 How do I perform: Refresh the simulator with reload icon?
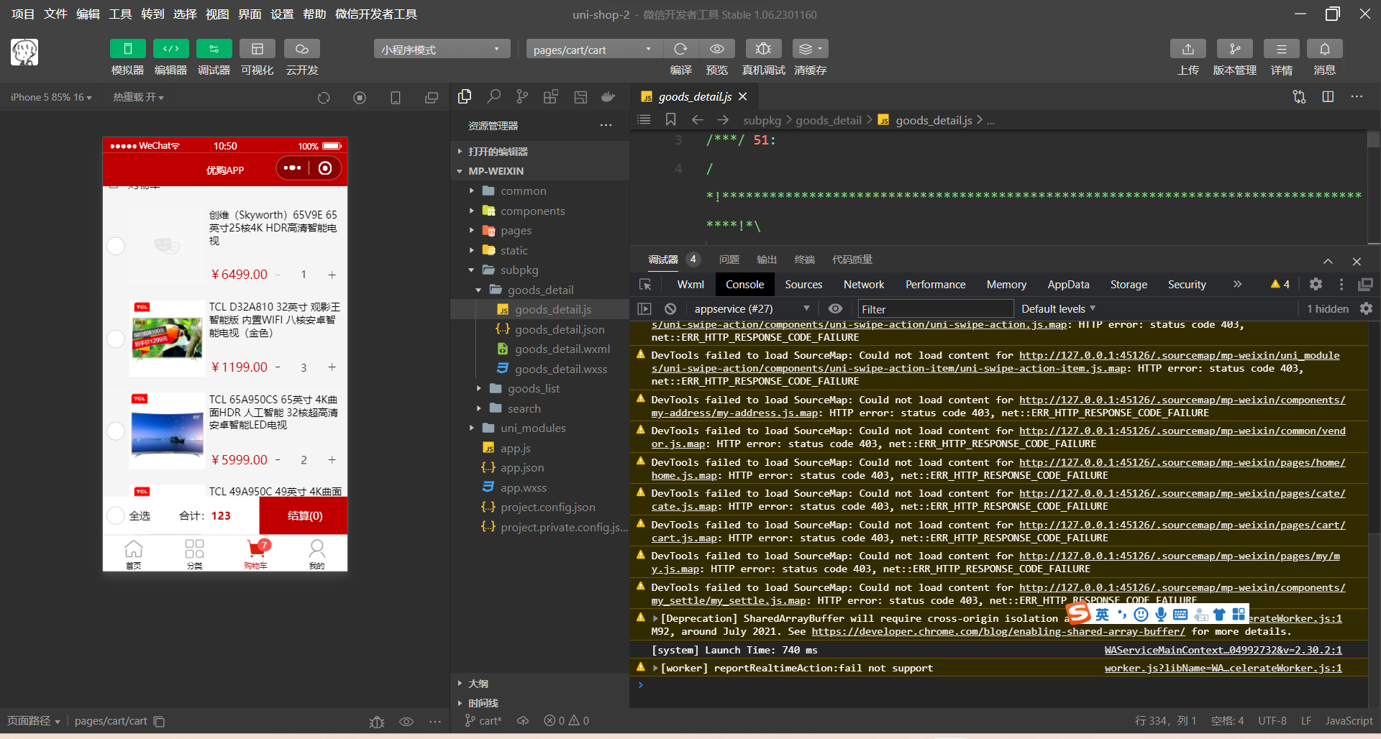tap(324, 98)
